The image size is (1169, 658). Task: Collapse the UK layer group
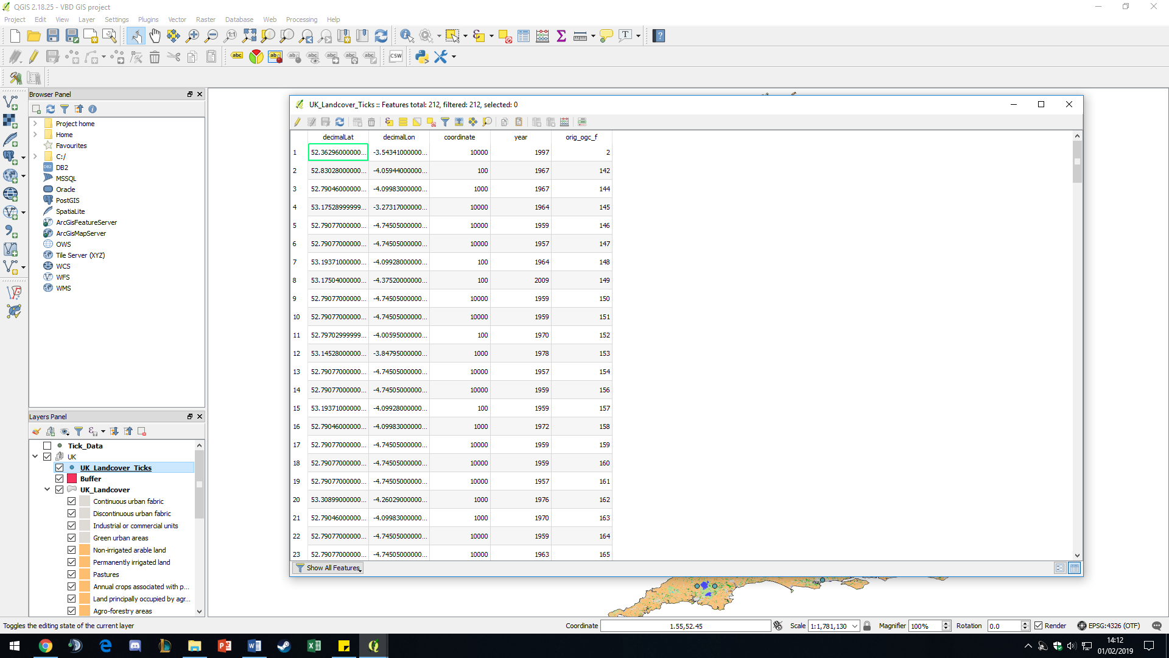[x=35, y=457]
